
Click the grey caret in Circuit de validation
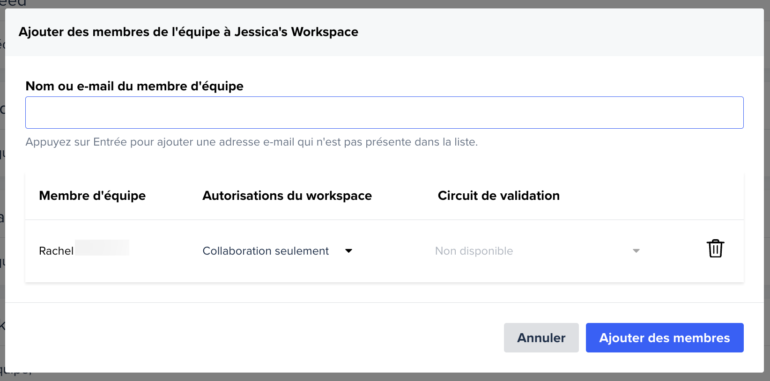coord(636,251)
